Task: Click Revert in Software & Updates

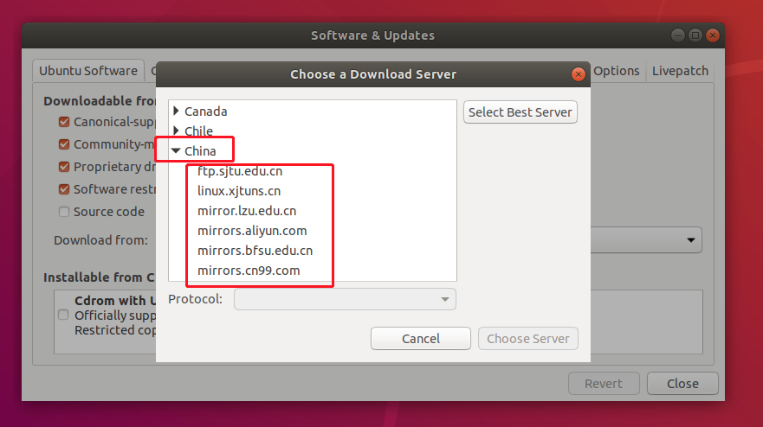Action: (604, 384)
